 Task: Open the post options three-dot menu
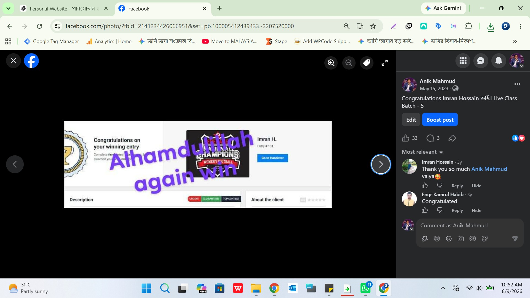(x=517, y=84)
